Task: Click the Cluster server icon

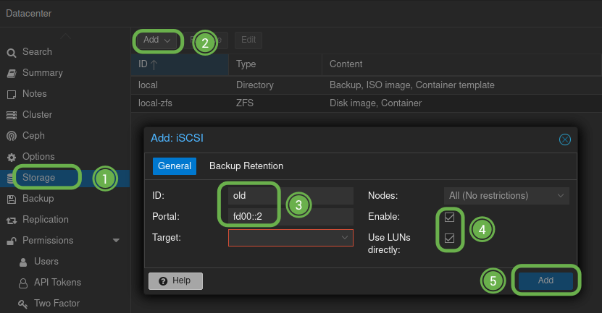Action: [12, 115]
